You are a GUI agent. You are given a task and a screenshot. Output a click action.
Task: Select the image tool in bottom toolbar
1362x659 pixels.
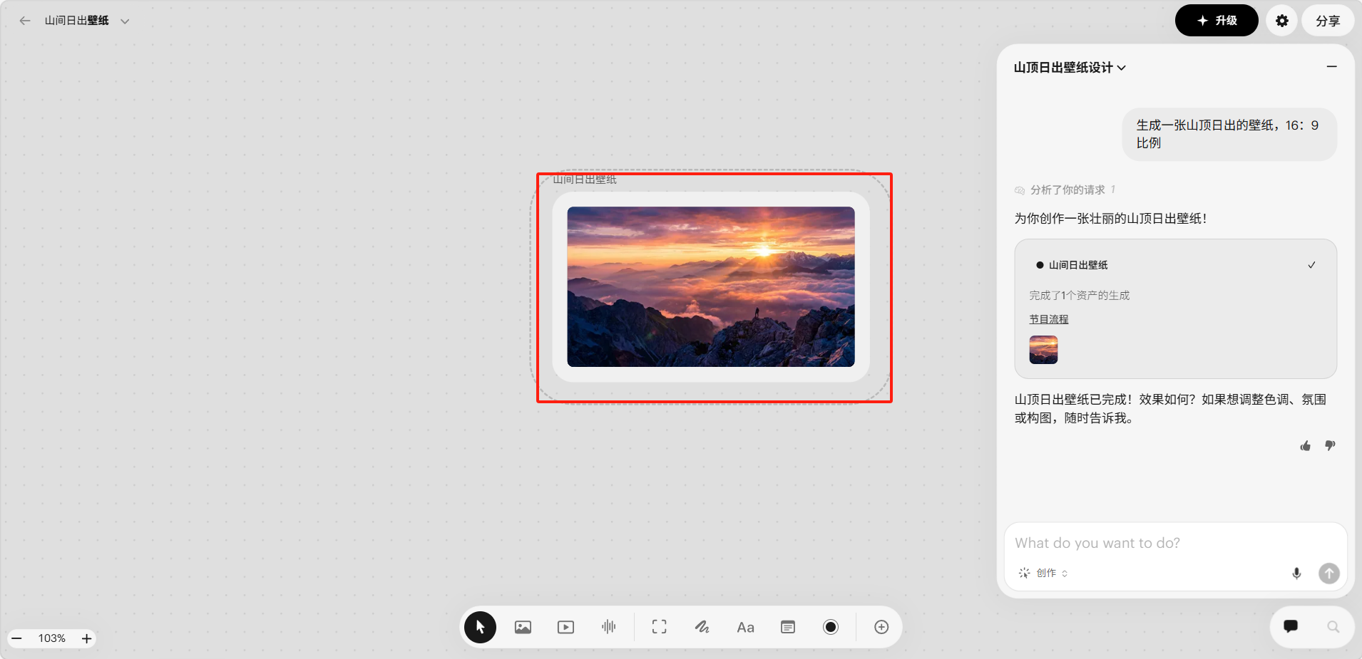(x=523, y=627)
